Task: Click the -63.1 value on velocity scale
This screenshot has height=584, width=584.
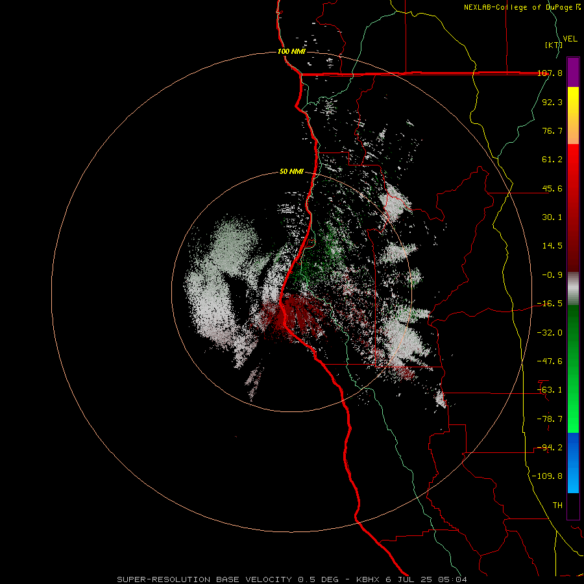Action: pyautogui.click(x=550, y=390)
